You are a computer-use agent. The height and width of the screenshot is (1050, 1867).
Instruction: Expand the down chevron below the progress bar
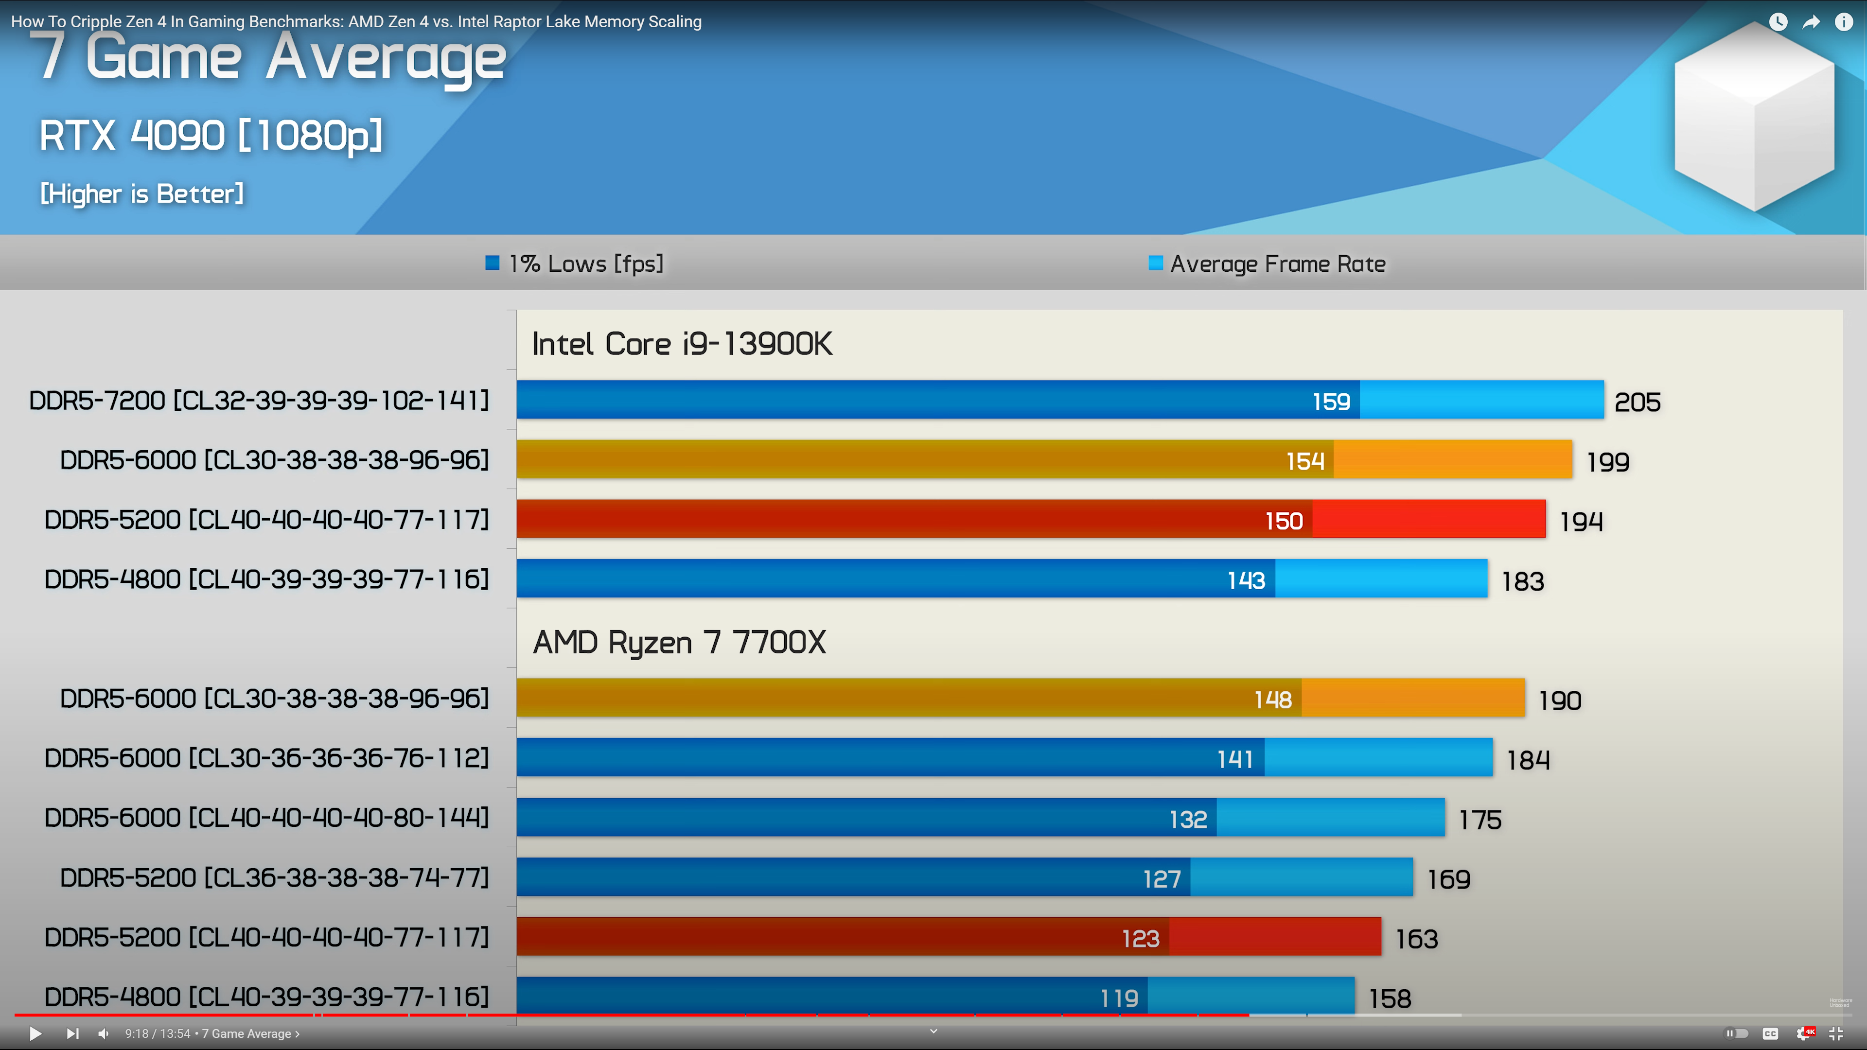(933, 1031)
